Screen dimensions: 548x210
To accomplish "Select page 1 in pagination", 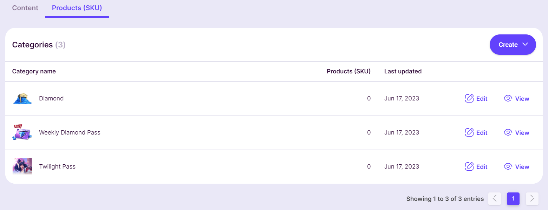I will point(513,199).
